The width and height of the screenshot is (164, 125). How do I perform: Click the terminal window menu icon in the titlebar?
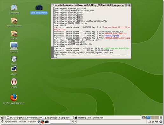click(52, 5)
